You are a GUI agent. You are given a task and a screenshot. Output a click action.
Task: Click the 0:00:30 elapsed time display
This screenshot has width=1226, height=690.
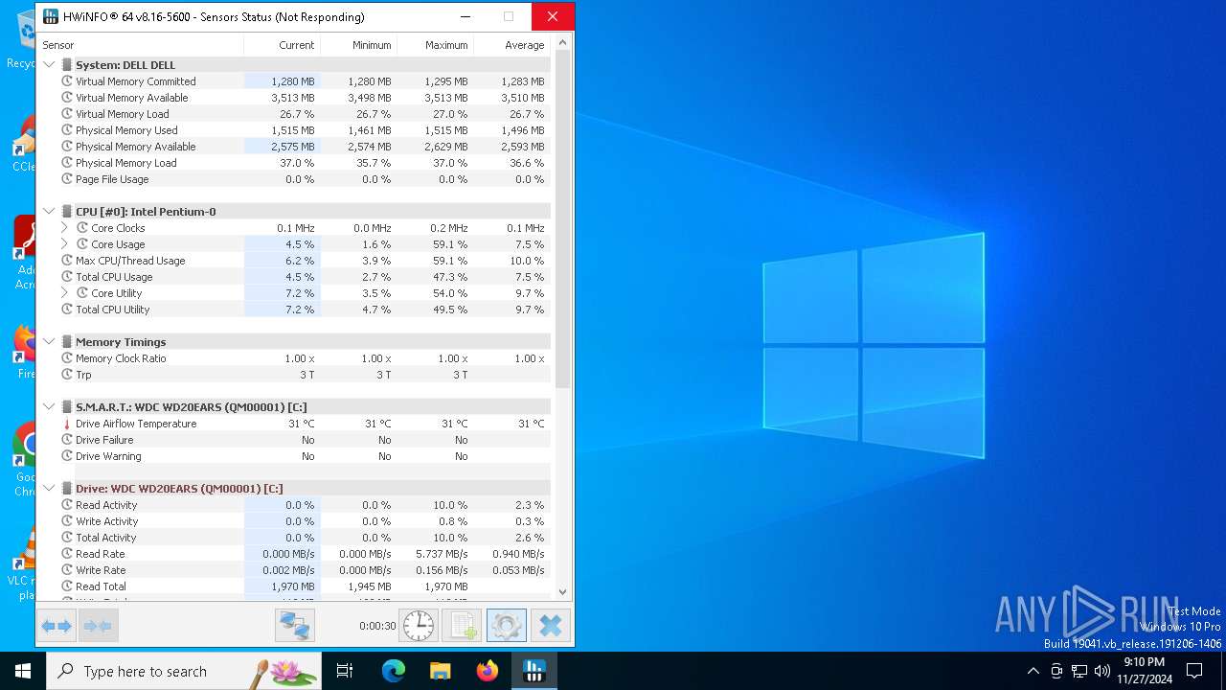coord(377,626)
